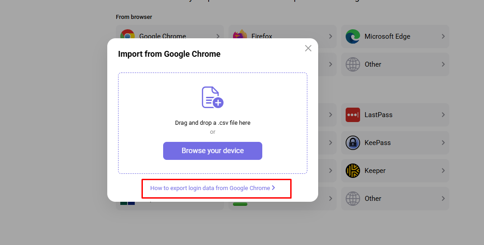Image resolution: width=484 pixels, height=245 pixels.
Task: Select the Keeper logo icon
Action: (353, 171)
